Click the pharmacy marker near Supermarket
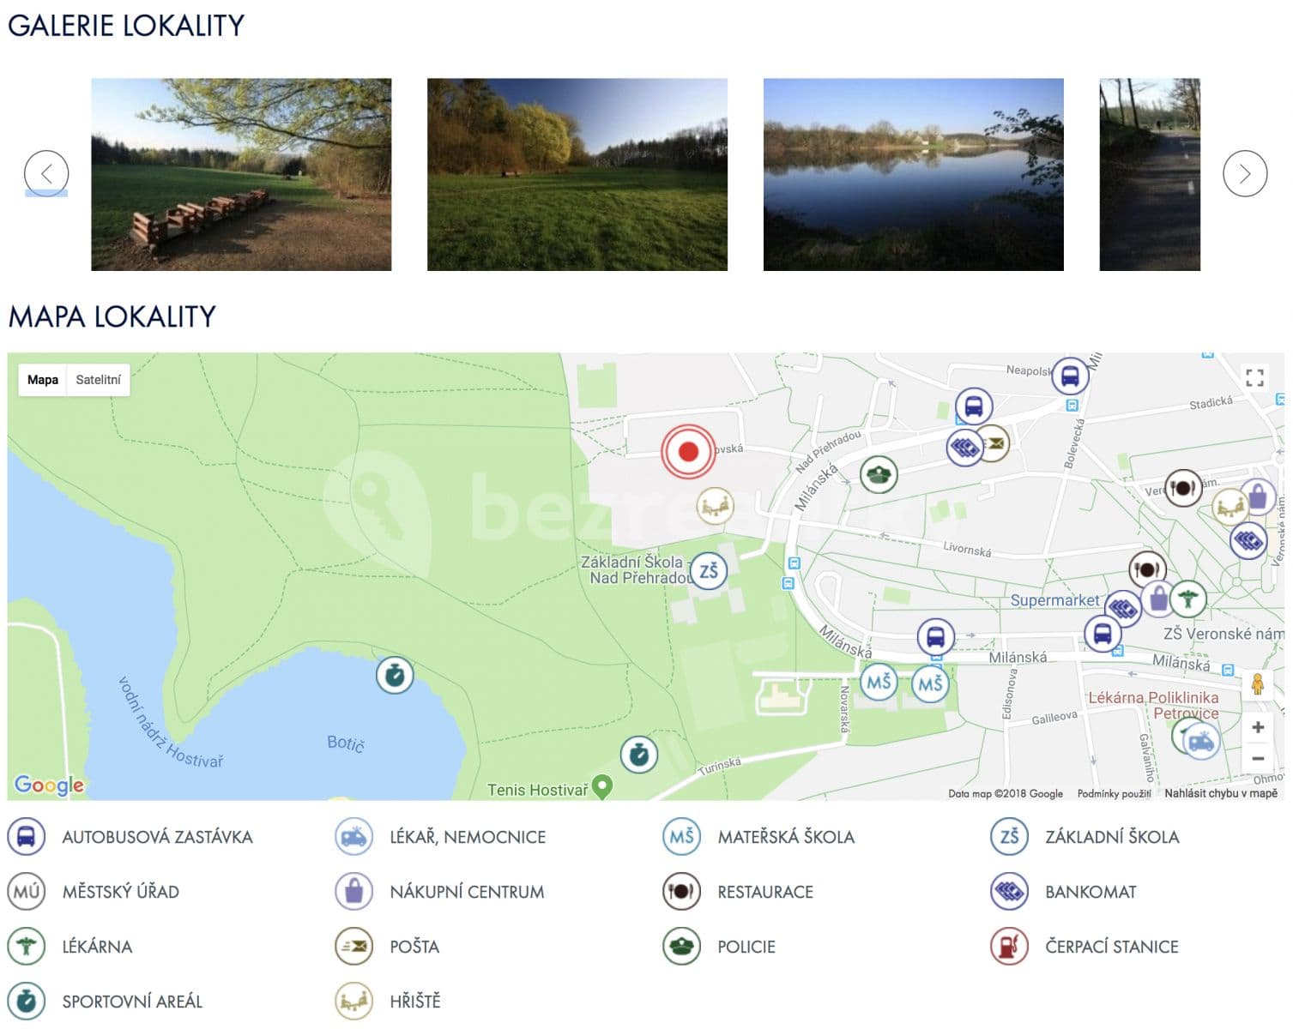This screenshot has width=1293, height=1029. click(1188, 599)
